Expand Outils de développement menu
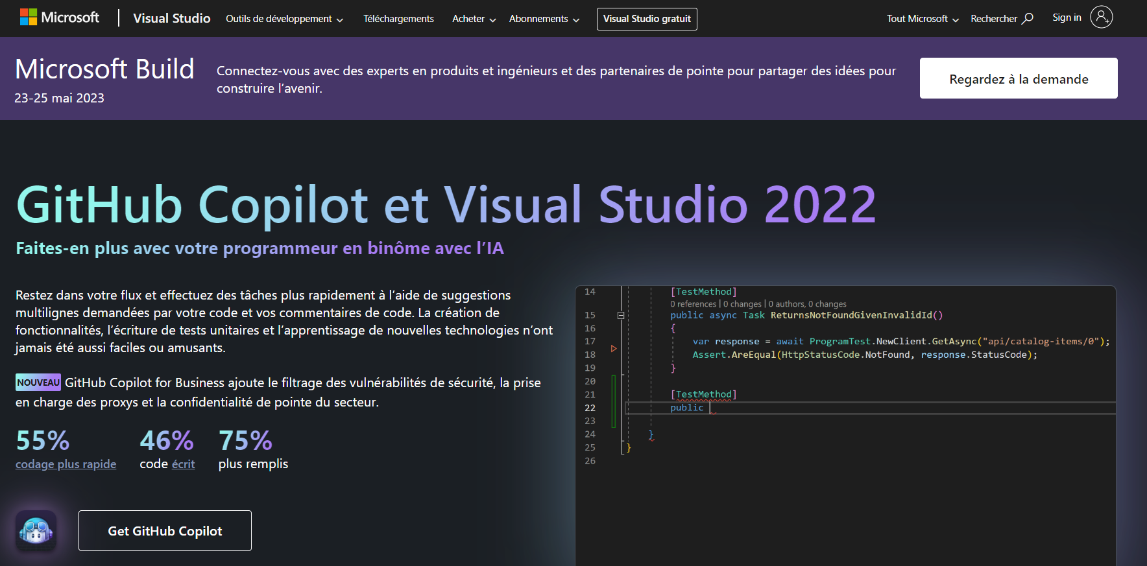 284,19
